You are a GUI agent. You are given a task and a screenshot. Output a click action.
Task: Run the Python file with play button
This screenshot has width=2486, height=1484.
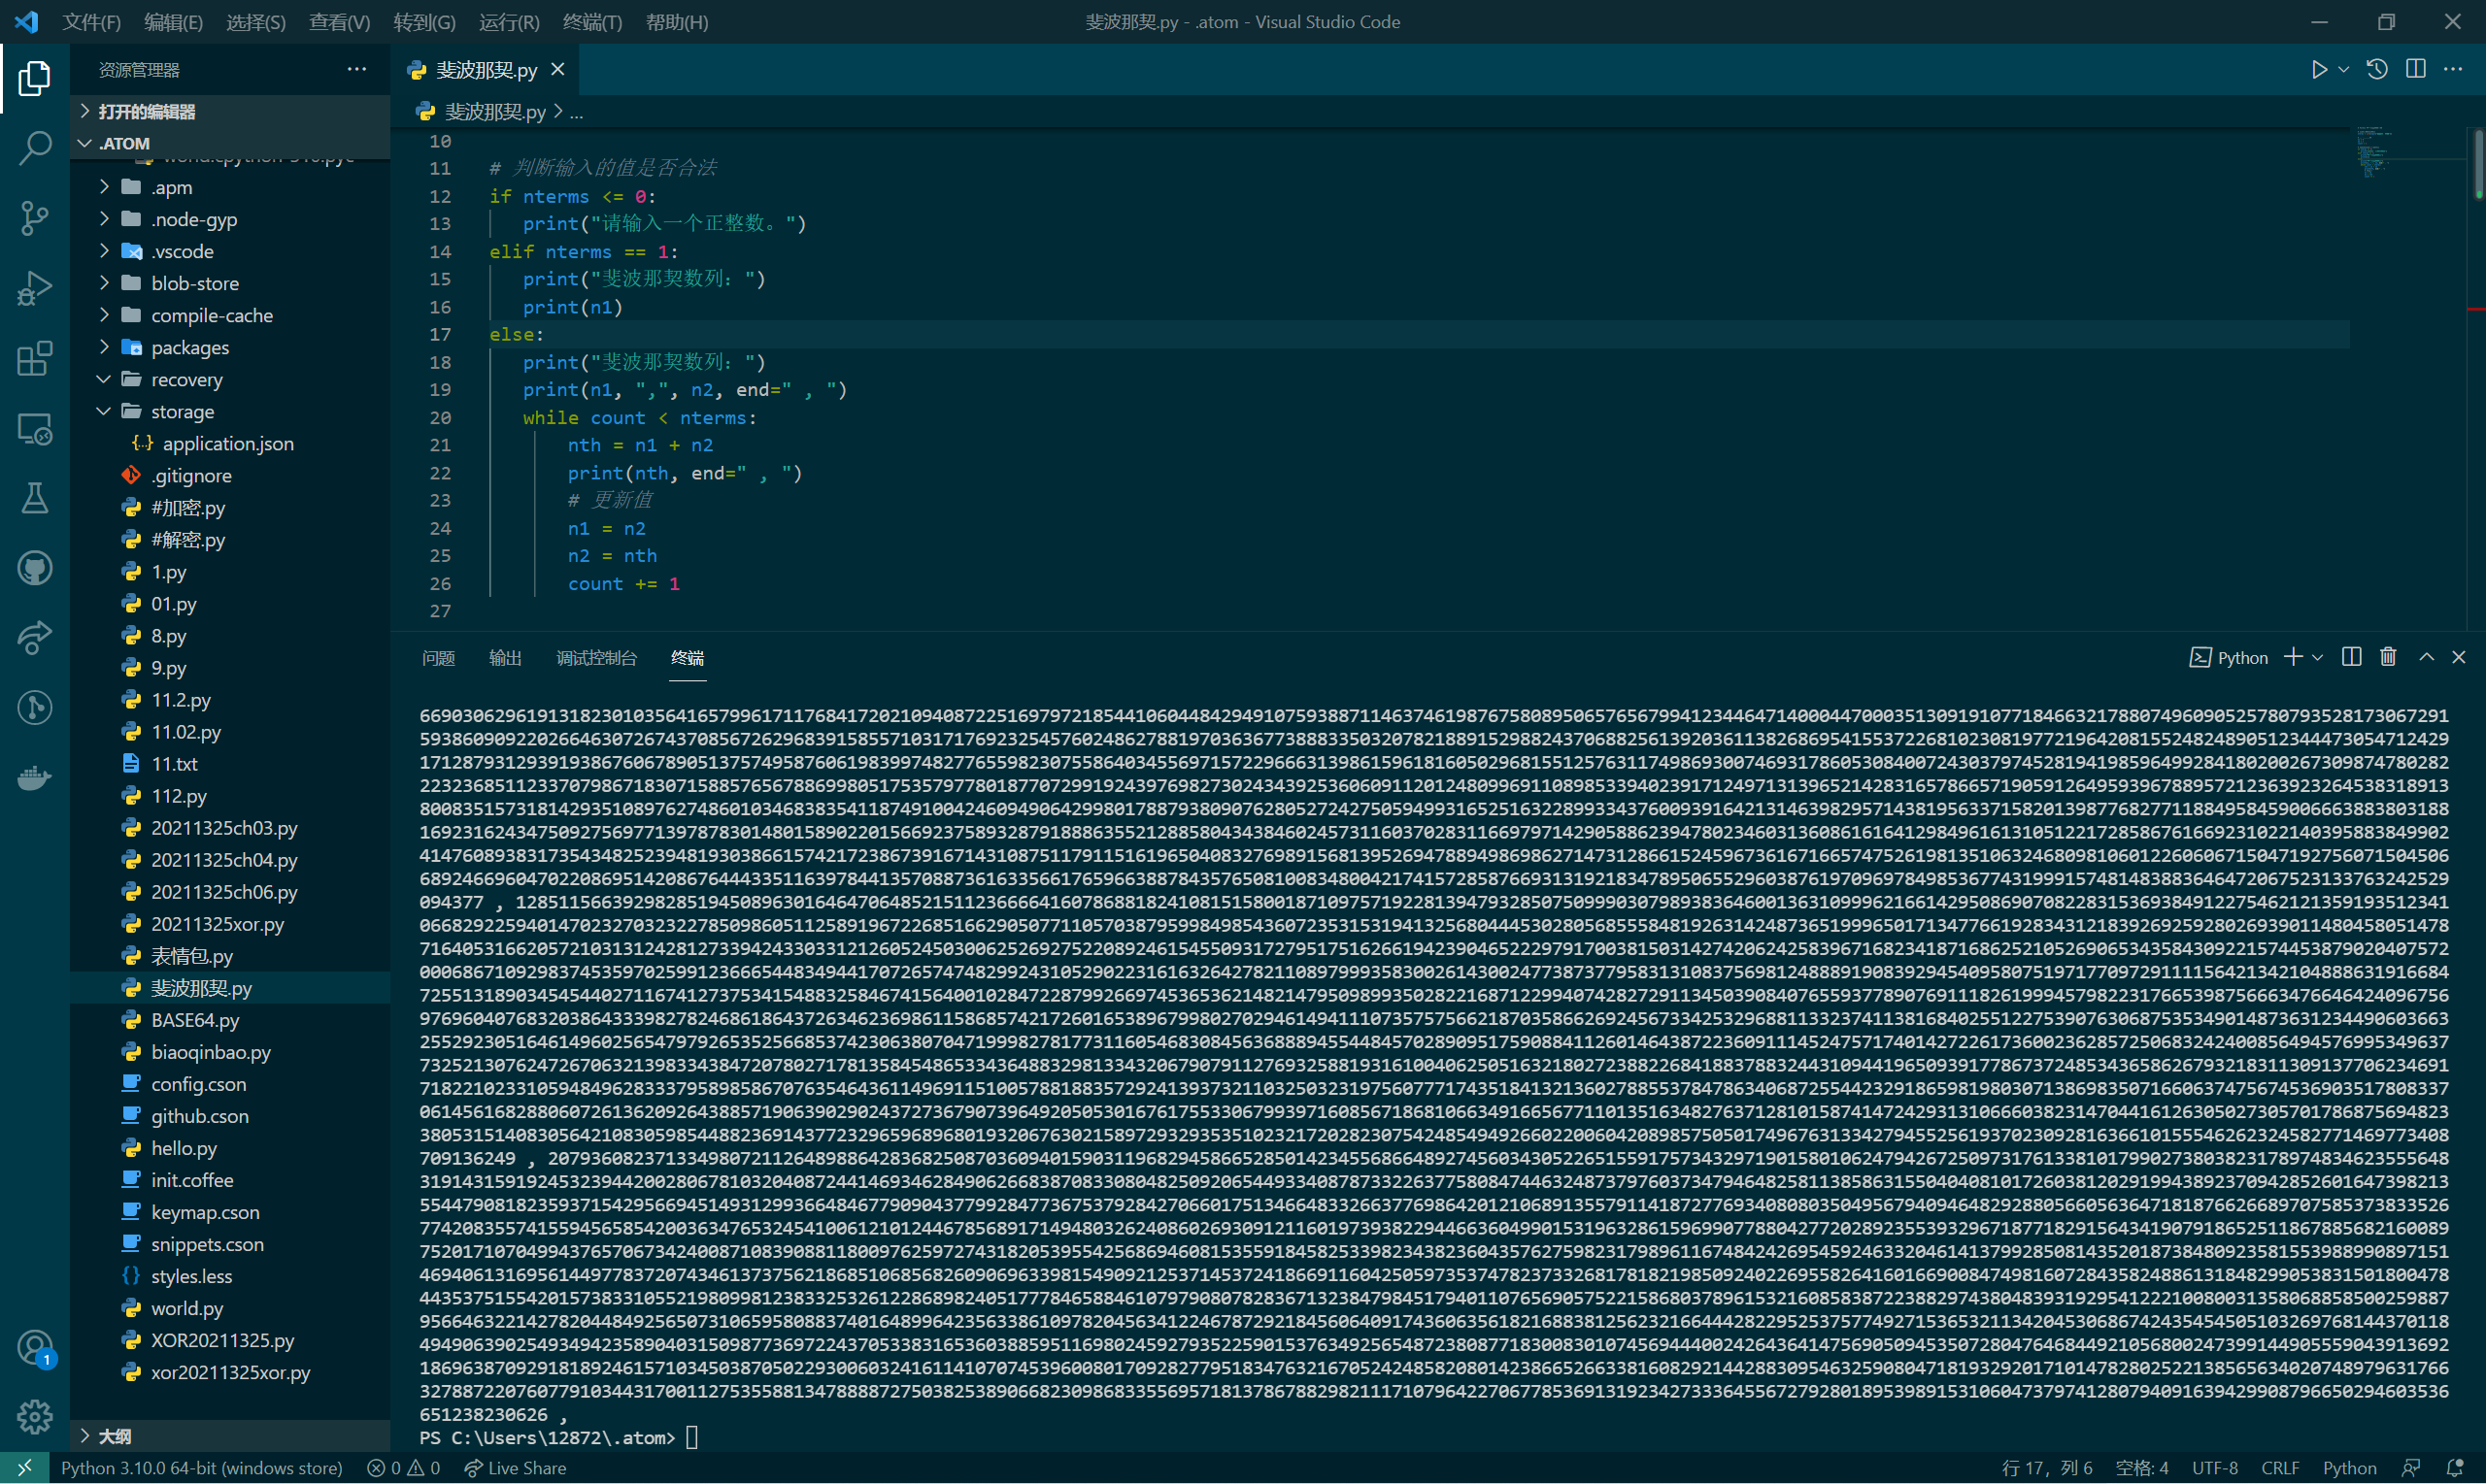pos(2318,69)
